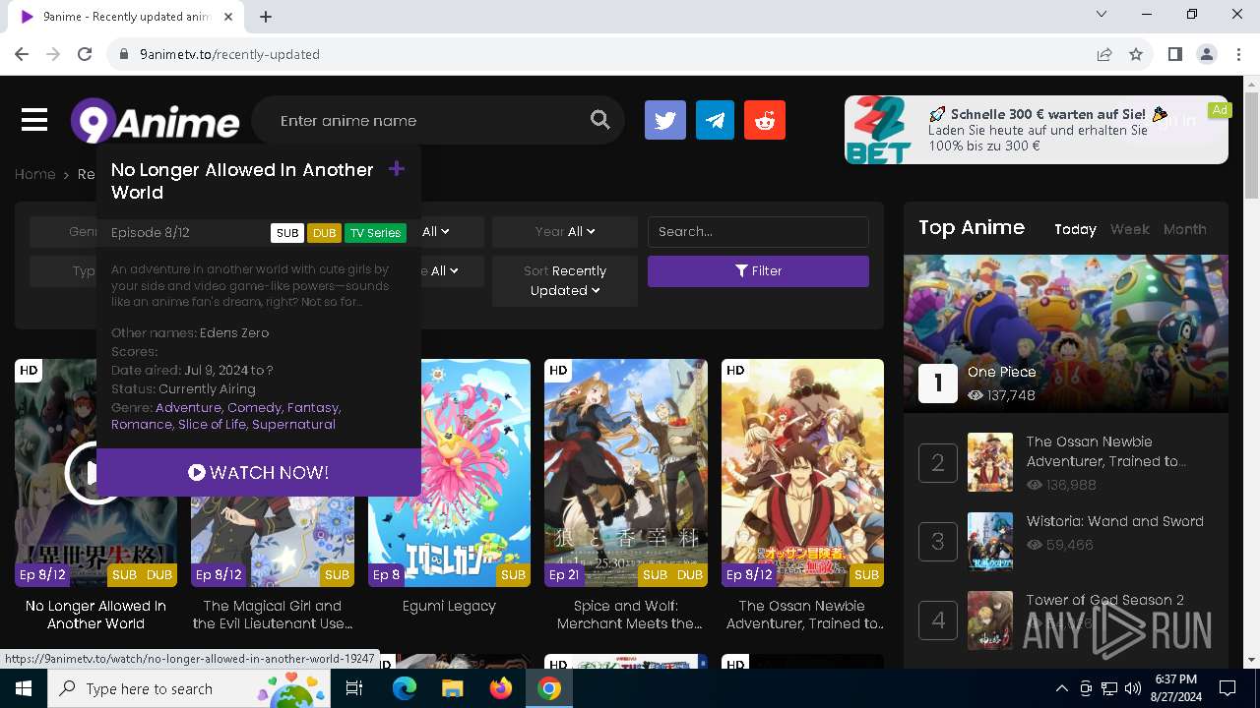Click Fantasy genre link
1260x708 pixels.
click(314, 407)
